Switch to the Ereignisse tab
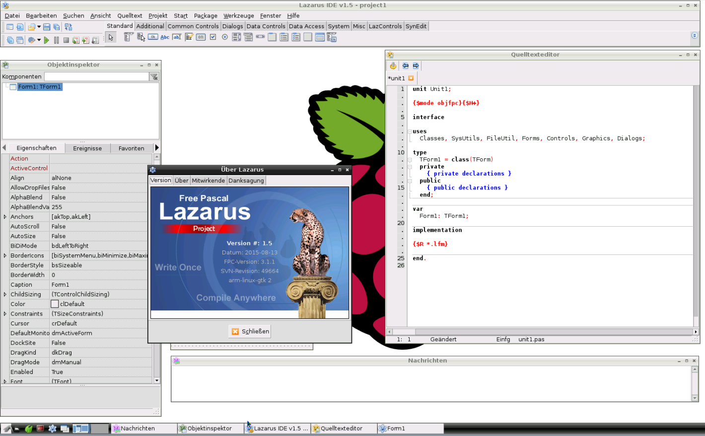 87,148
